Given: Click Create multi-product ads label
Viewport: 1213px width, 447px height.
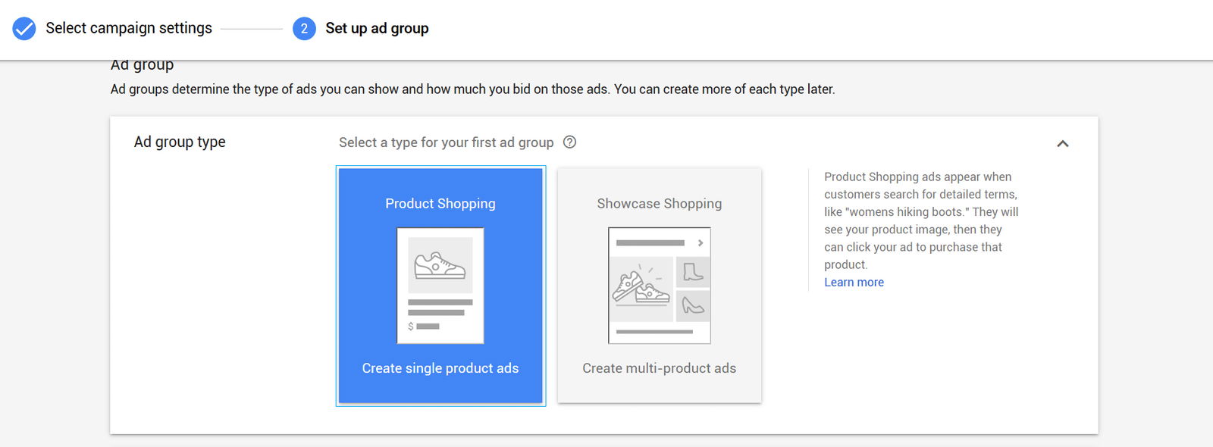Looking at the screenshot, I should 660,368.
